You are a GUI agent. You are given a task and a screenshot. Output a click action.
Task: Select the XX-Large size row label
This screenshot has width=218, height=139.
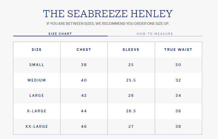pyautogui.click(x=37, y=126)
